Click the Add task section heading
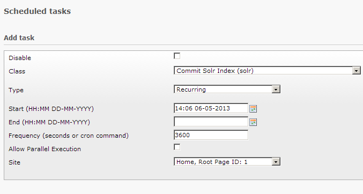The image size is (363, 194). pyautogui.click(x=19, y=38)
